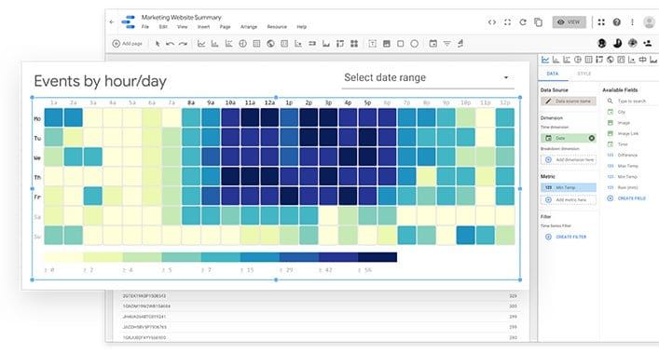Open the embed report code icon
Image resolution: width=659 pixels, height=354 pixels.
(x=492, y=21)
